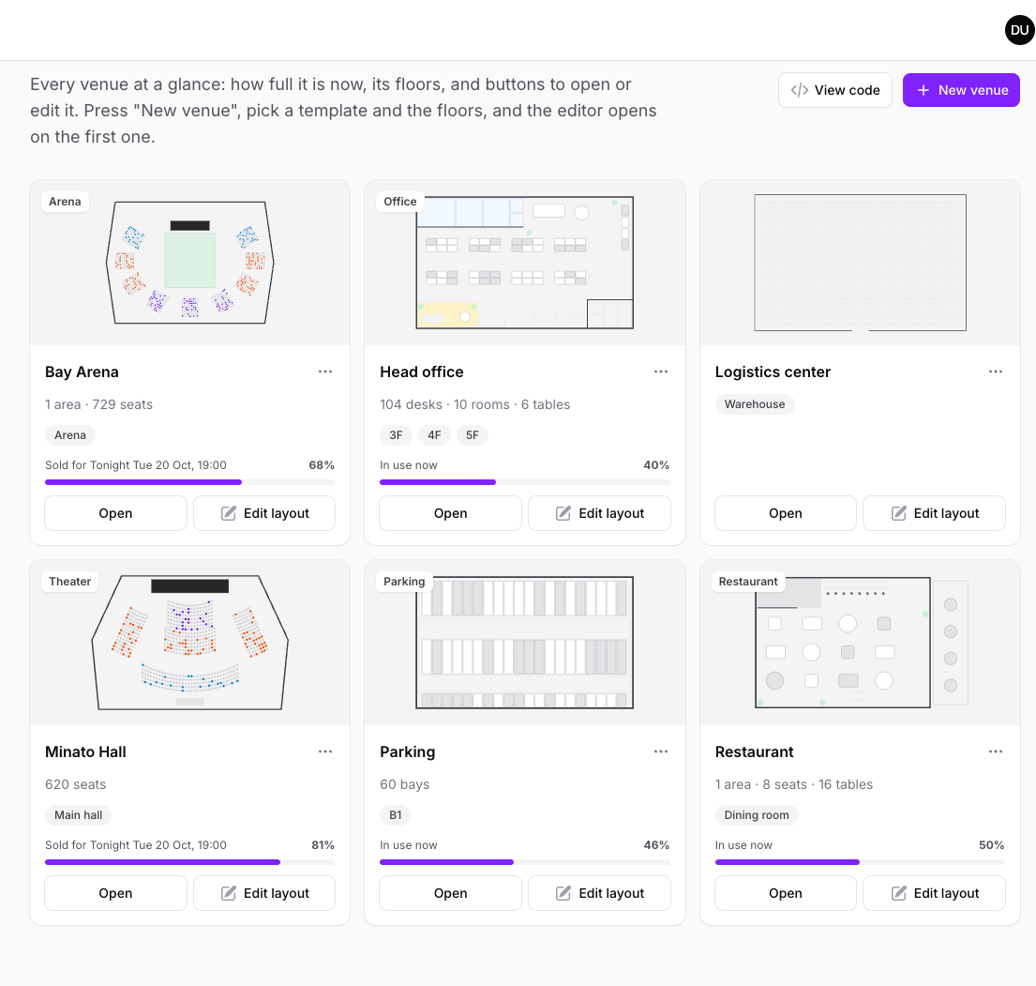The width and height of the screenshot is (1036, 986).
Task: Select the B1 floor chip
Action: pyautogui.click(x=395, y=815)
